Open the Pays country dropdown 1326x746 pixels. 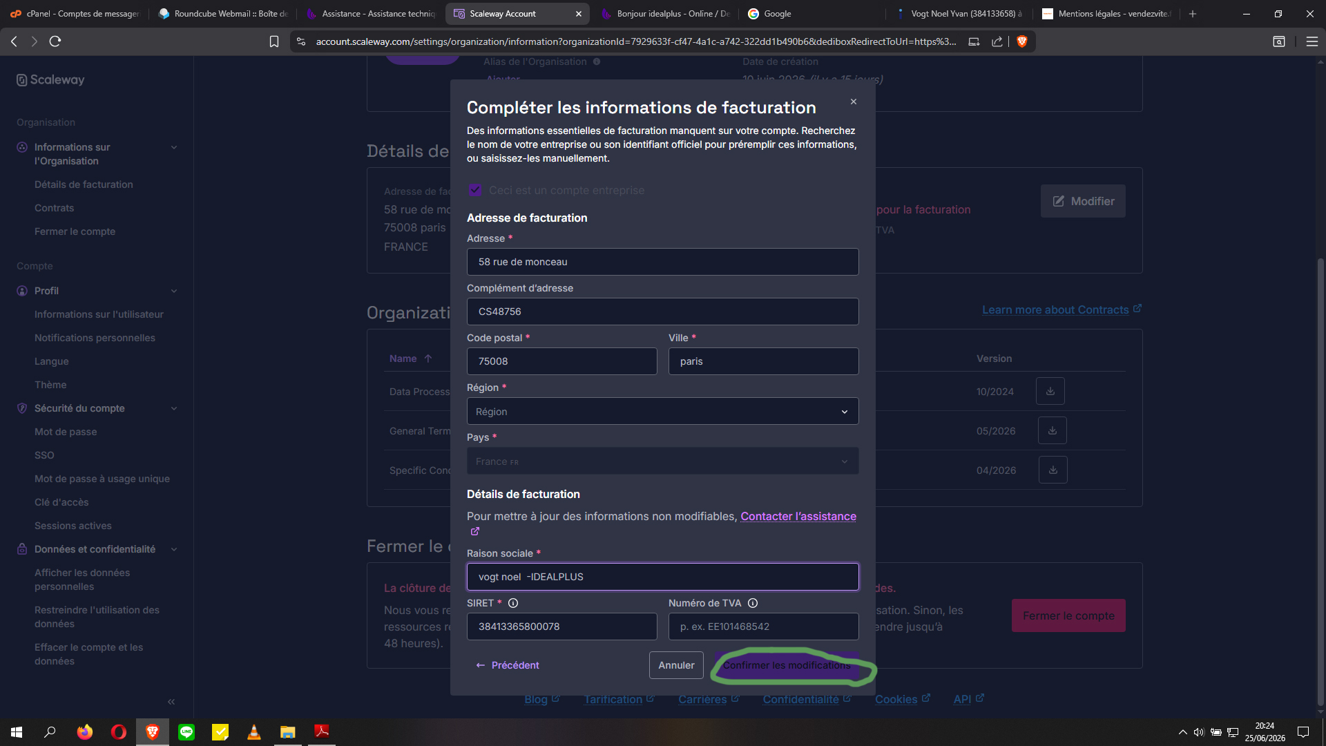click(x=663, y=461)
